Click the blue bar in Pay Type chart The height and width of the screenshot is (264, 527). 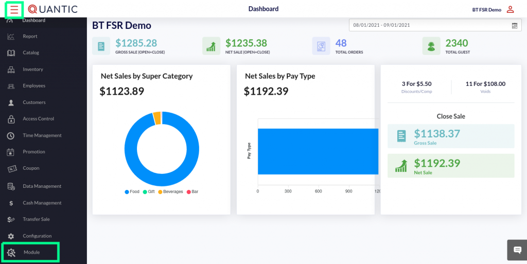[x=318, y=151]
